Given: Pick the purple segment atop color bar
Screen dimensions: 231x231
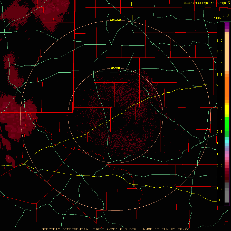Looking at the screenshot, I should tap(227, 26).
